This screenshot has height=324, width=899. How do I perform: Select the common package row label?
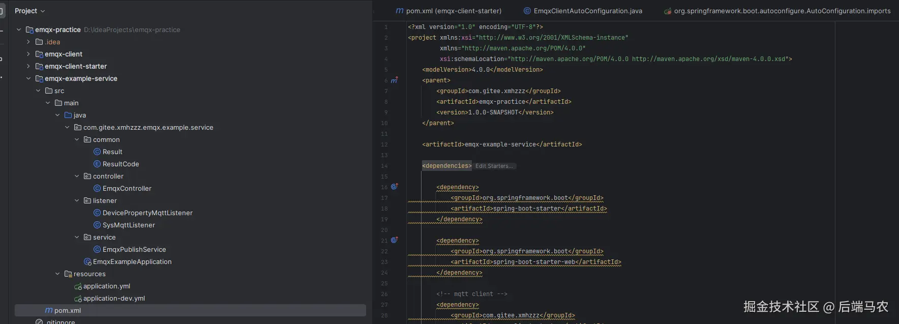tap(106, 139)
